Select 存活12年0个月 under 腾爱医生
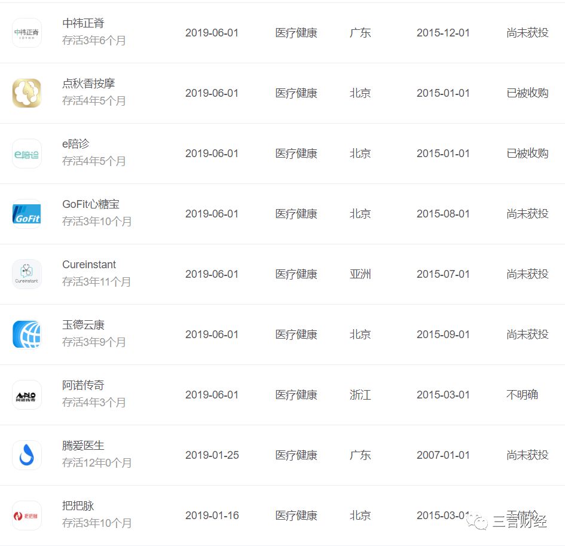The width and height of the screenshot is (565, 546). (97, 463)
